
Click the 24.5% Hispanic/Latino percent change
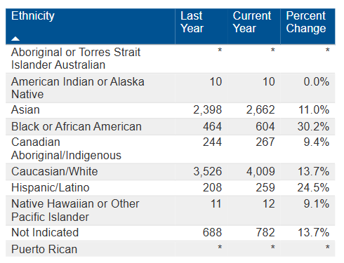click(313, 188)
